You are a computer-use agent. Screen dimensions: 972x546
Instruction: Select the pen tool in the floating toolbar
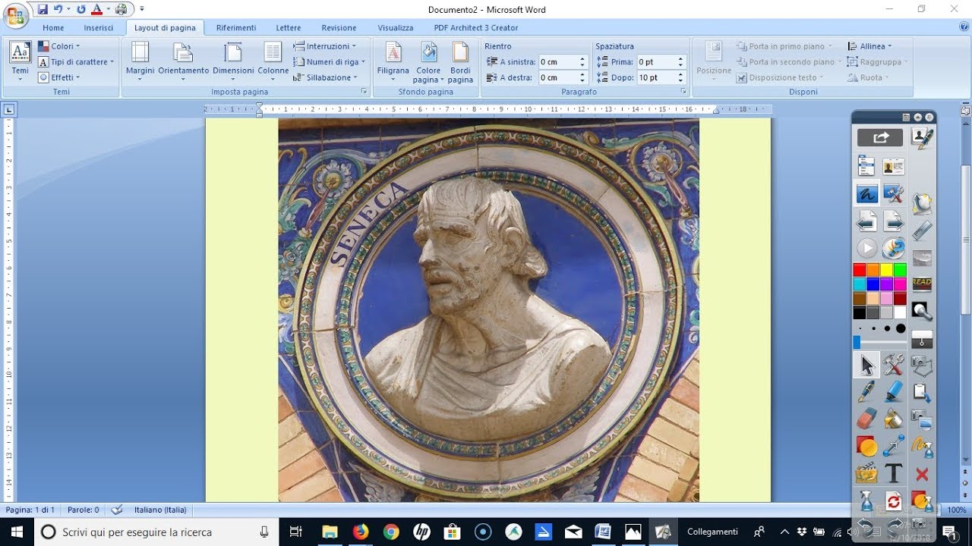866,391
